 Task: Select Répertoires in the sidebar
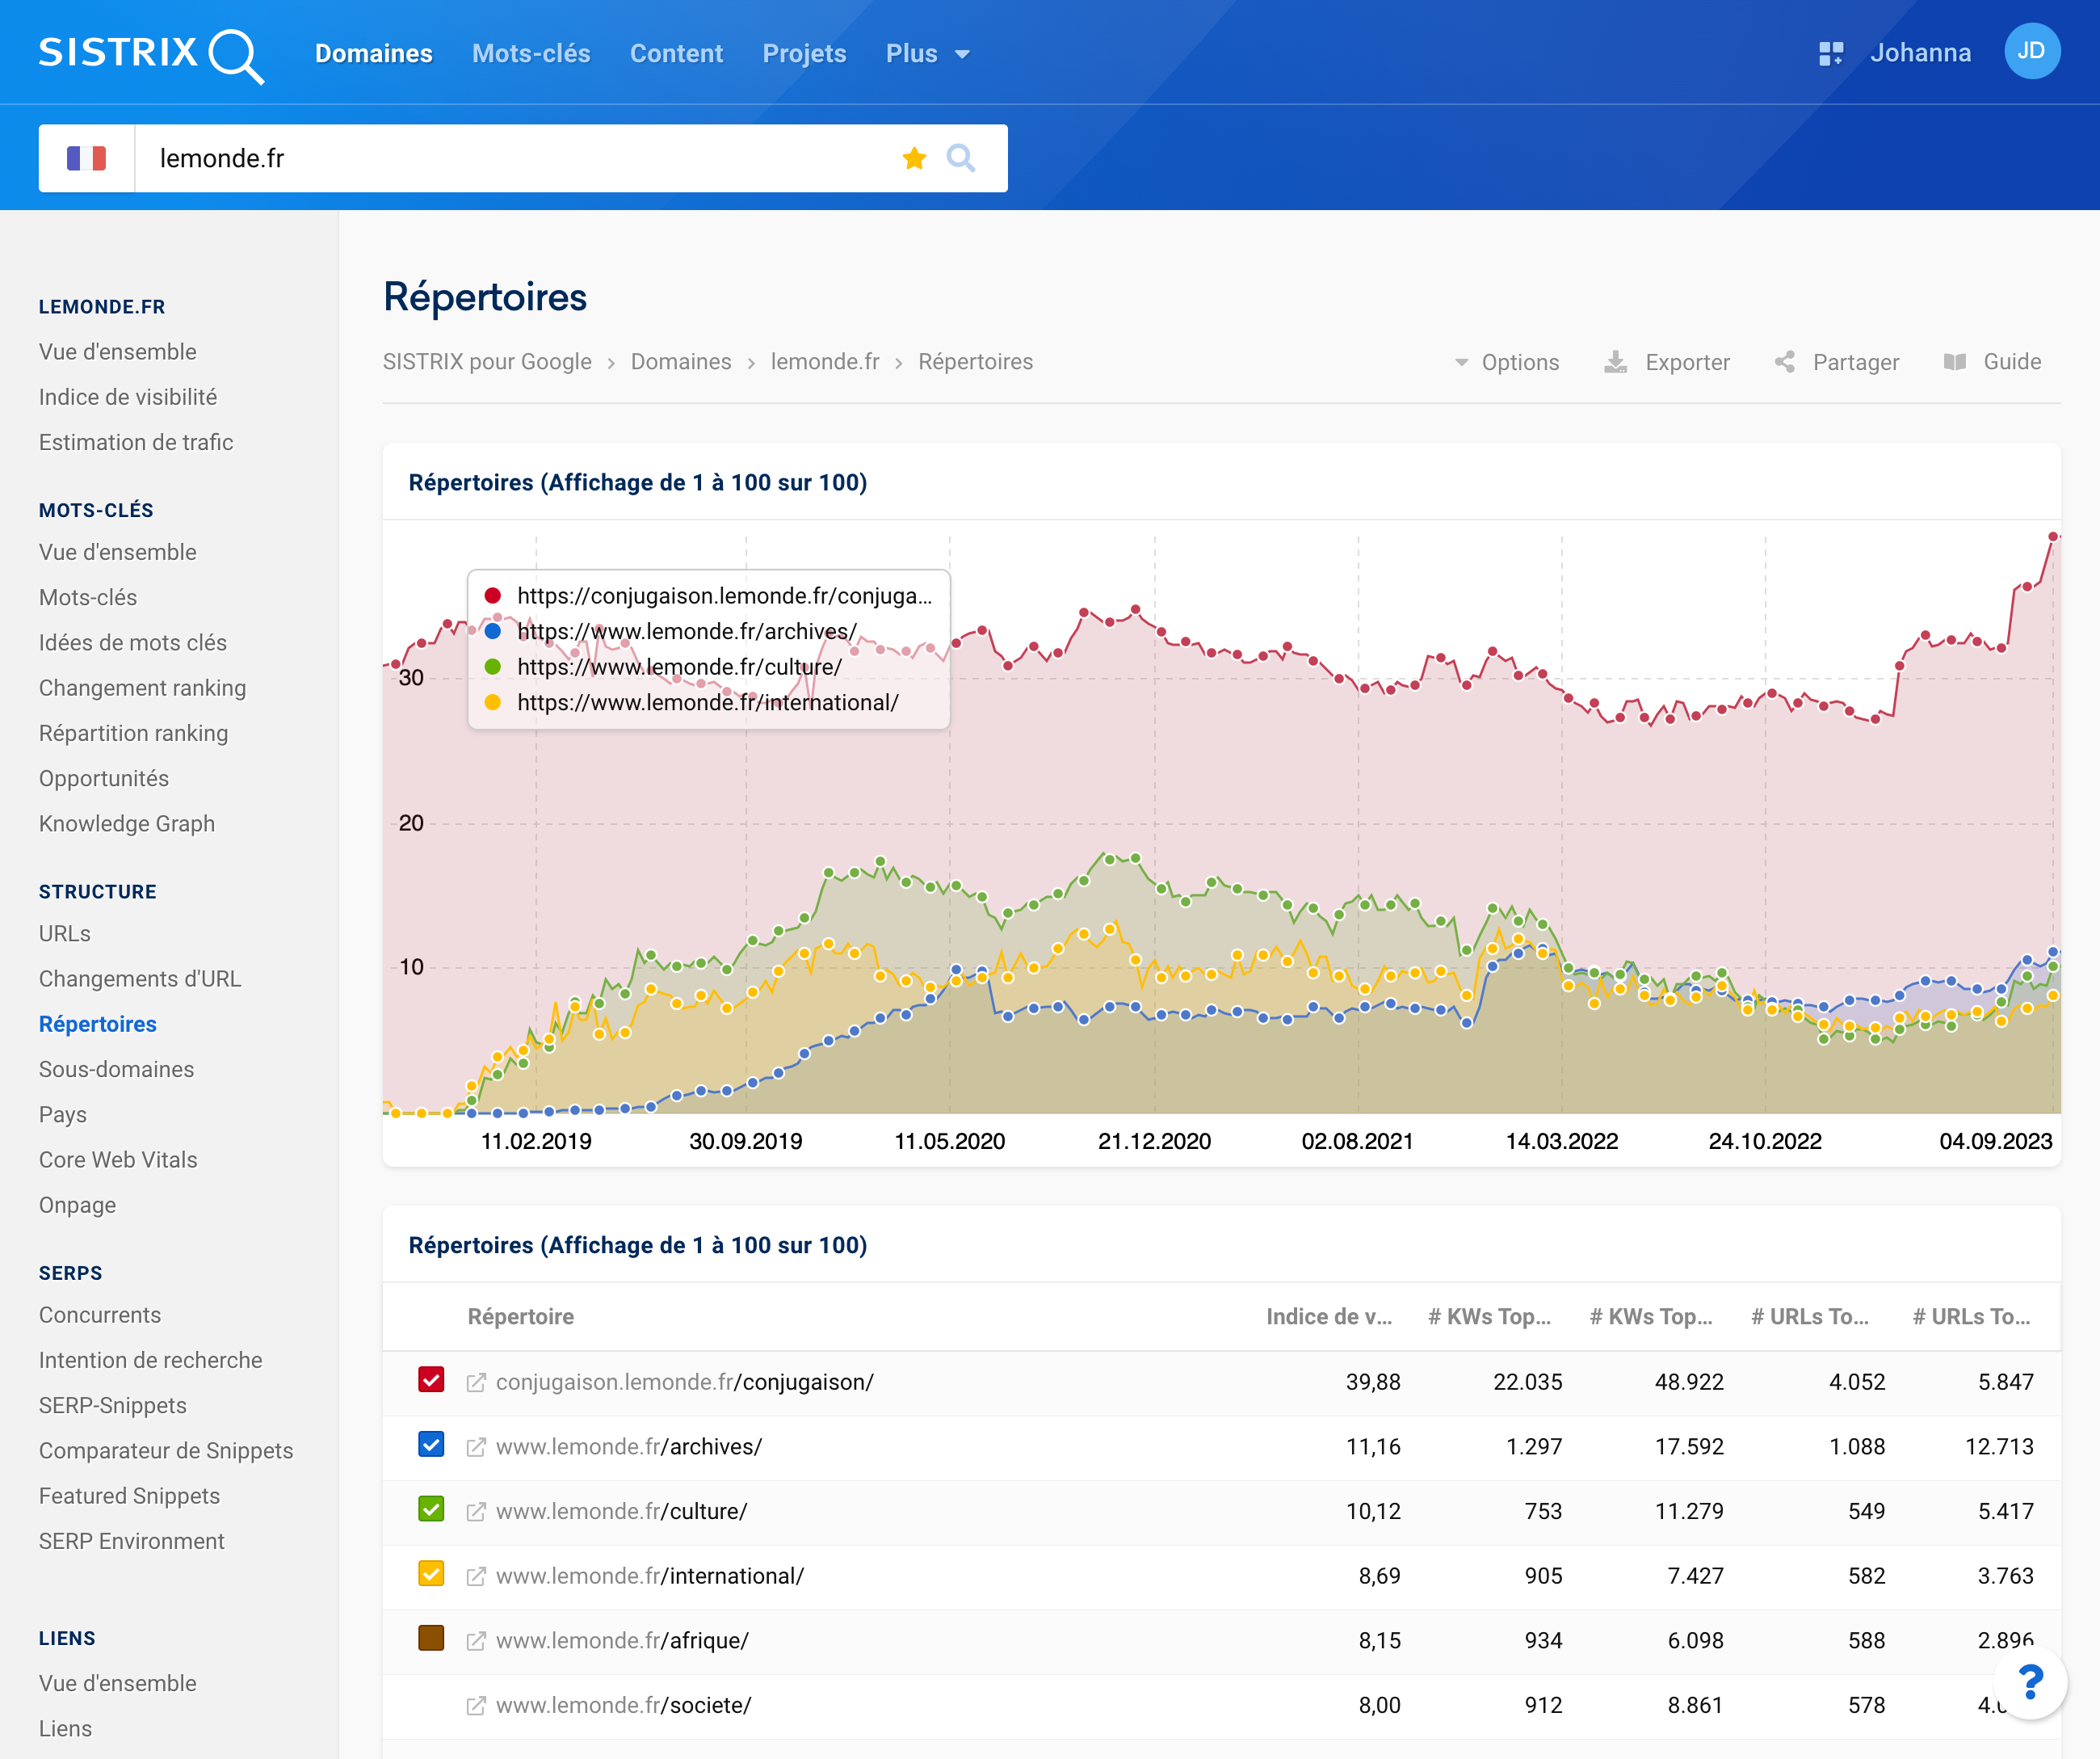click(98, 1024)
